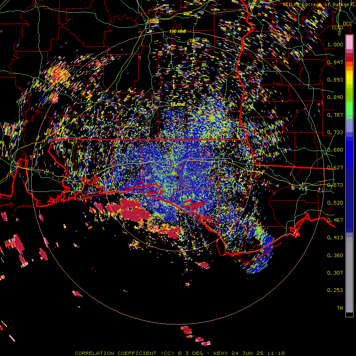Pick the orange segment of color bar
356x356 pixels.
tap(349, 68)
